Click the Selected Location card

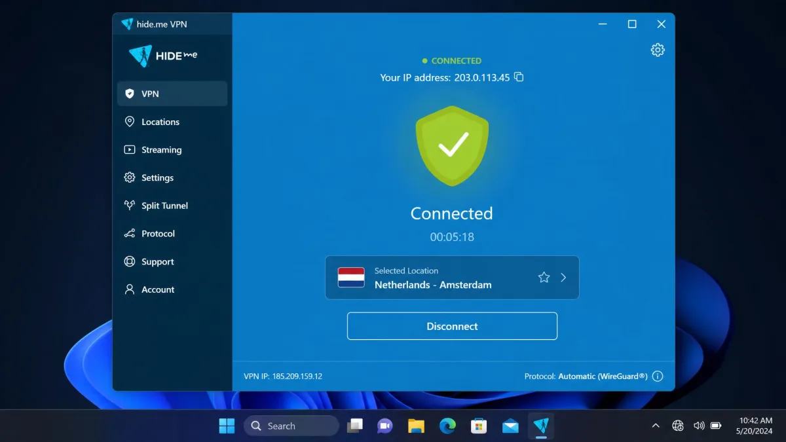(x=452, y=278)
